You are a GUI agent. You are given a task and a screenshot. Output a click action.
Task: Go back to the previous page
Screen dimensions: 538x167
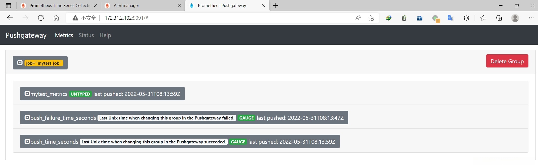(10, 18)
